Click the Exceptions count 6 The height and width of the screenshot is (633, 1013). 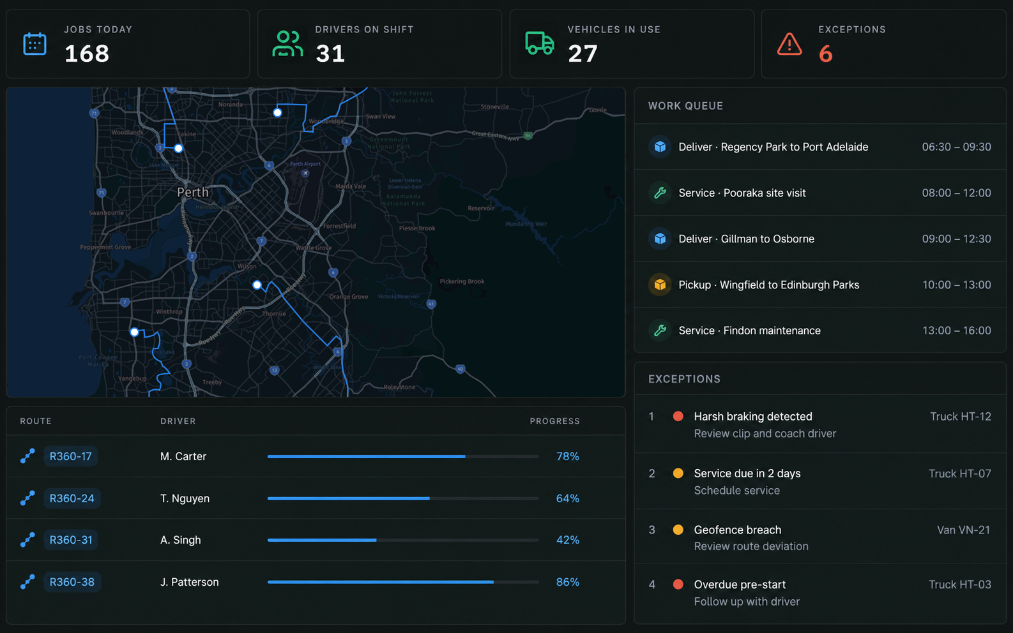(826, 54)
